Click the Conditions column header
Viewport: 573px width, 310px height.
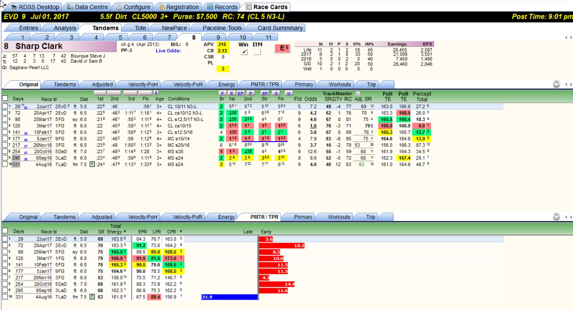(178, 99)
